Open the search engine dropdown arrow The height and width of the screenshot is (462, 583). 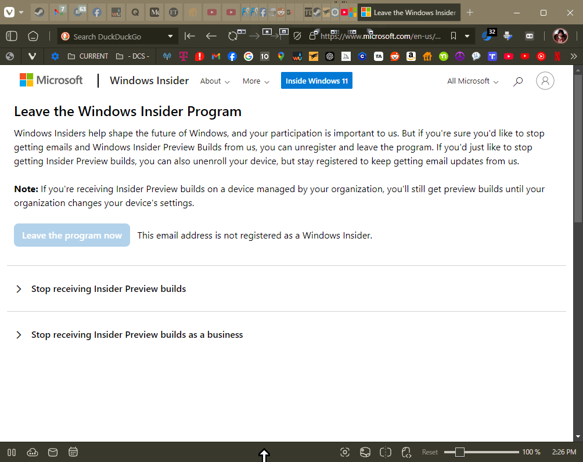click(170, 36)
